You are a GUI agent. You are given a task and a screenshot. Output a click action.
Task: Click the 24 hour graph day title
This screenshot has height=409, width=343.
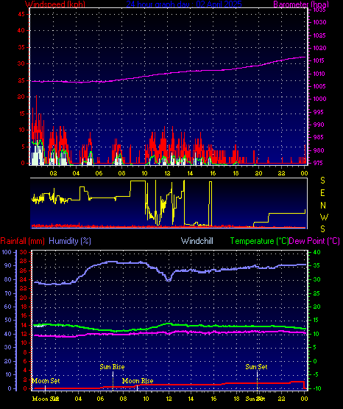pyautogui.click(x=184, y=4)
